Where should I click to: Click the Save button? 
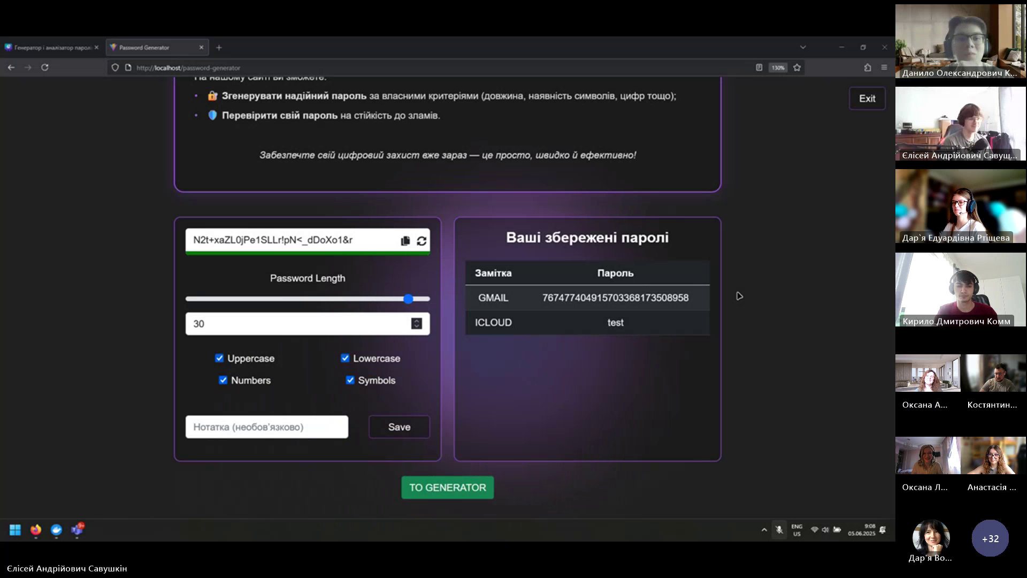click(x=399, y=427)
